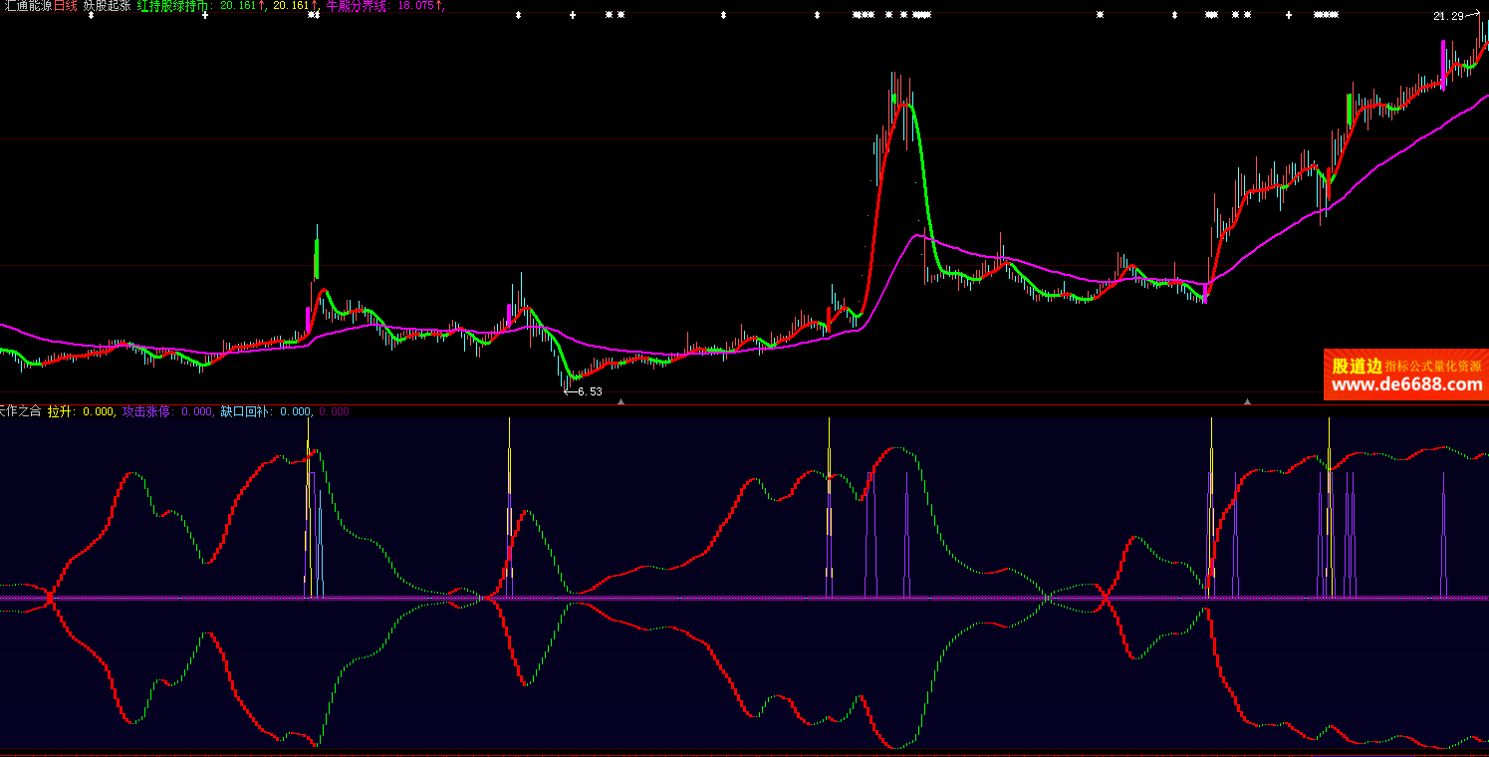Click the 缺口回补 value label
The image size is (1489, 757).
pos(266,411)
